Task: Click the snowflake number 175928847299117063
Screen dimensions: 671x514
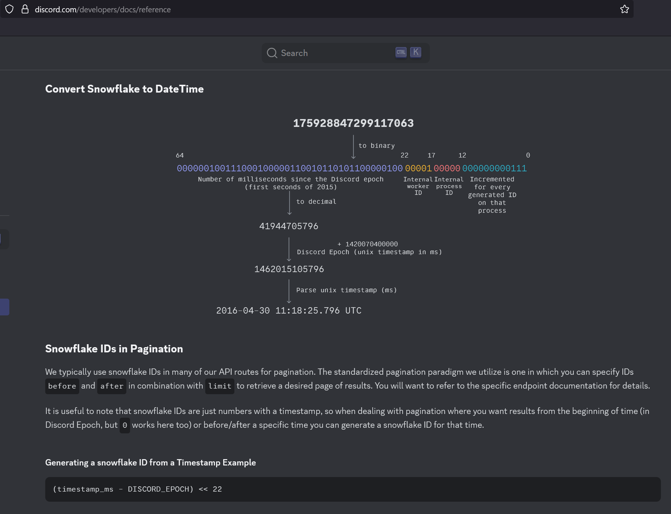Action: [x=353, y=123]
